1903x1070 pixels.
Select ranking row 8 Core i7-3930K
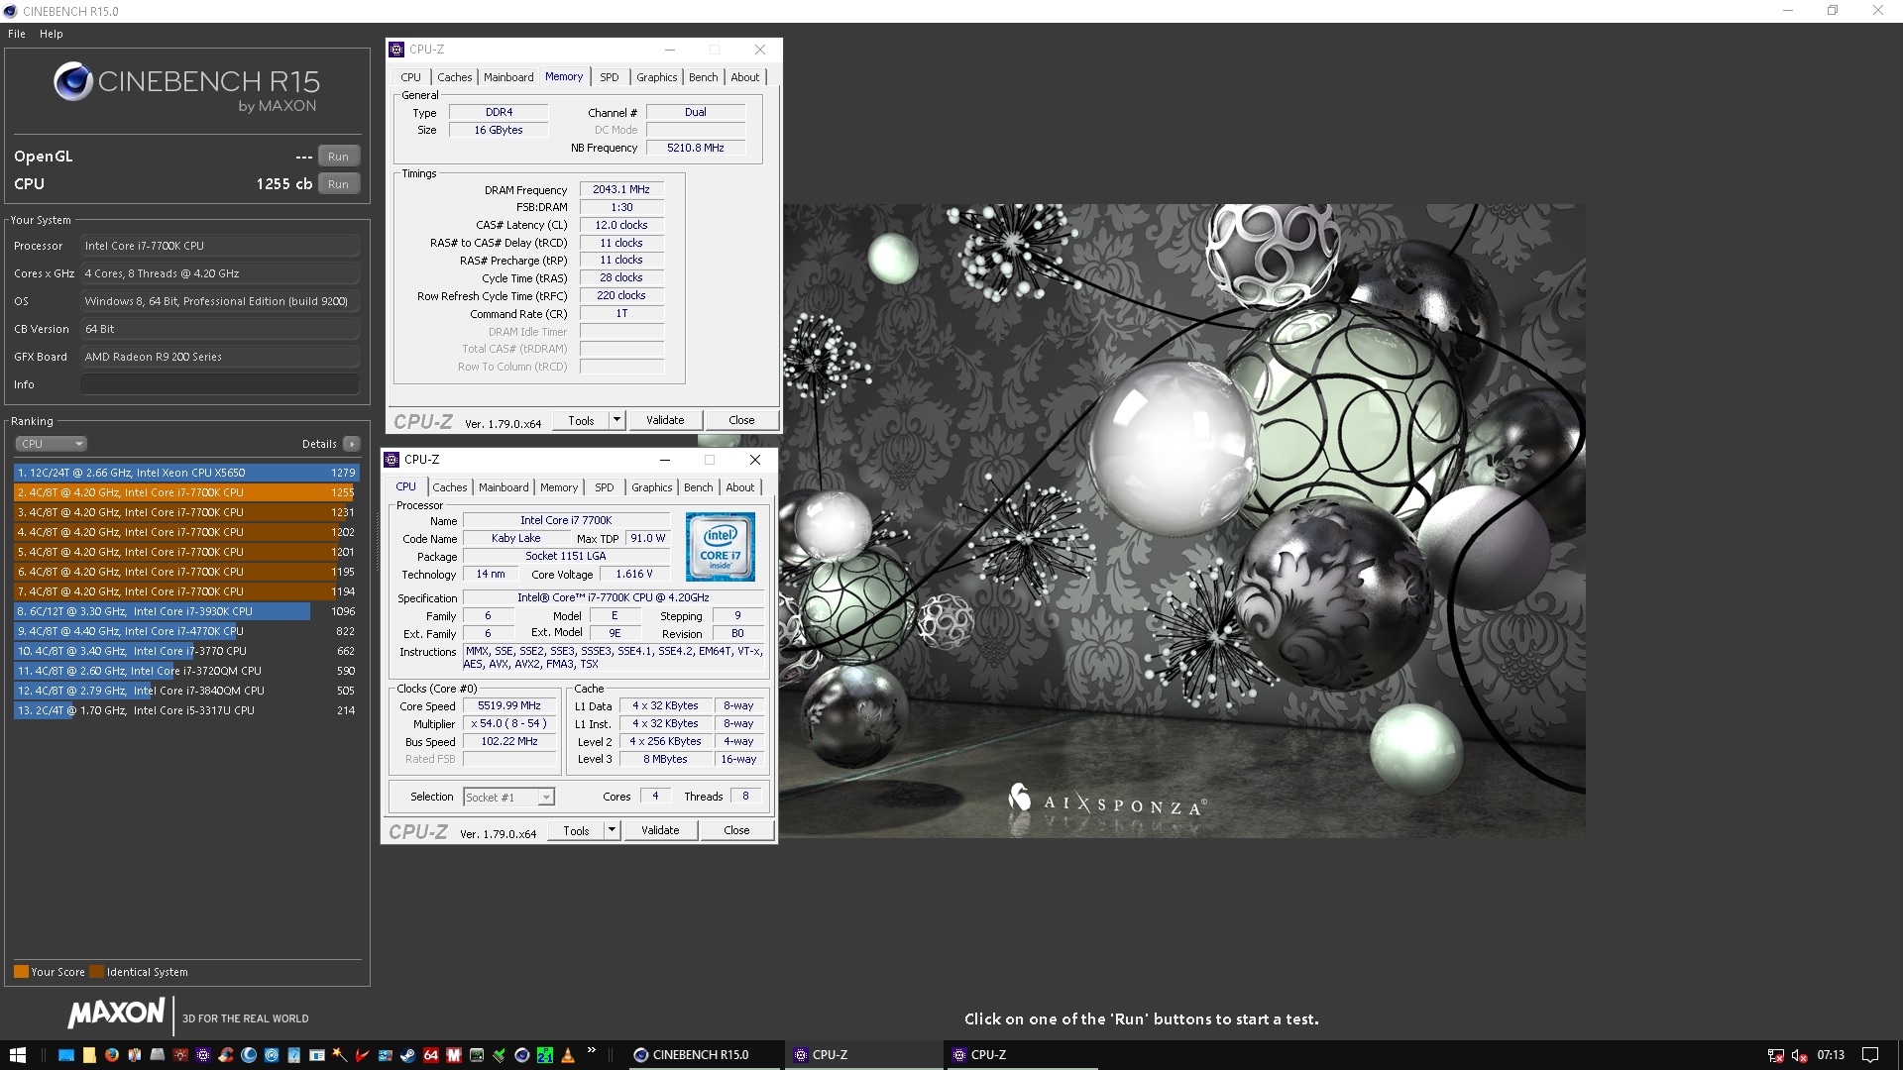(x=186, y=611)
